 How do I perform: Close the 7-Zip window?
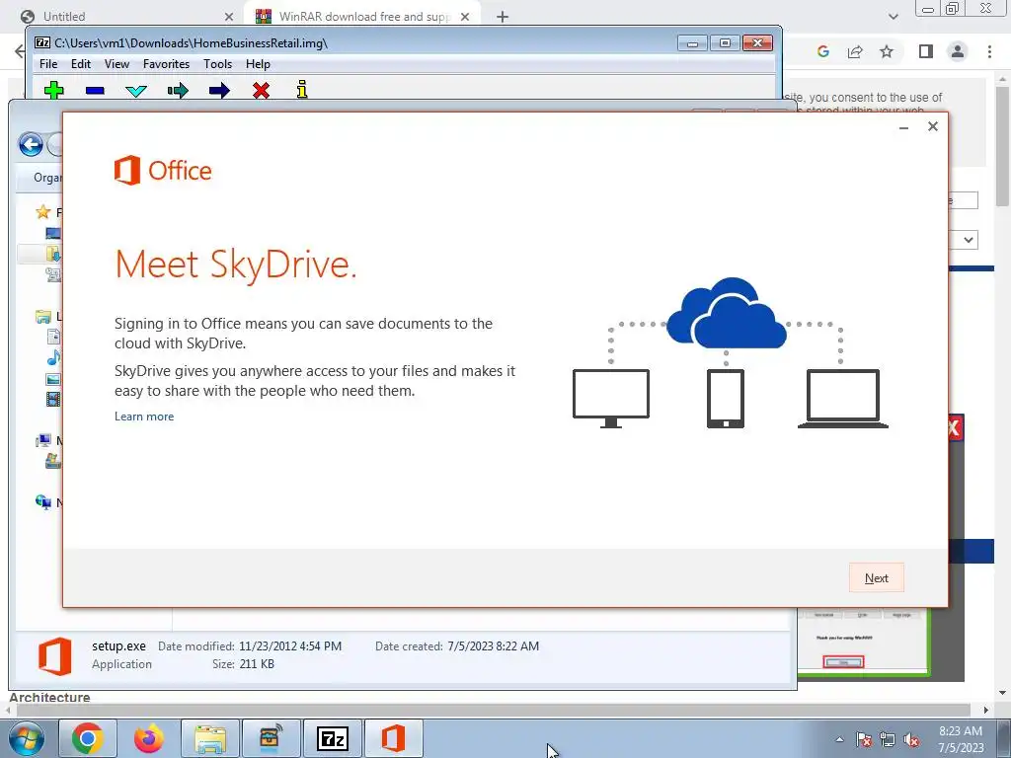(757, 43)
